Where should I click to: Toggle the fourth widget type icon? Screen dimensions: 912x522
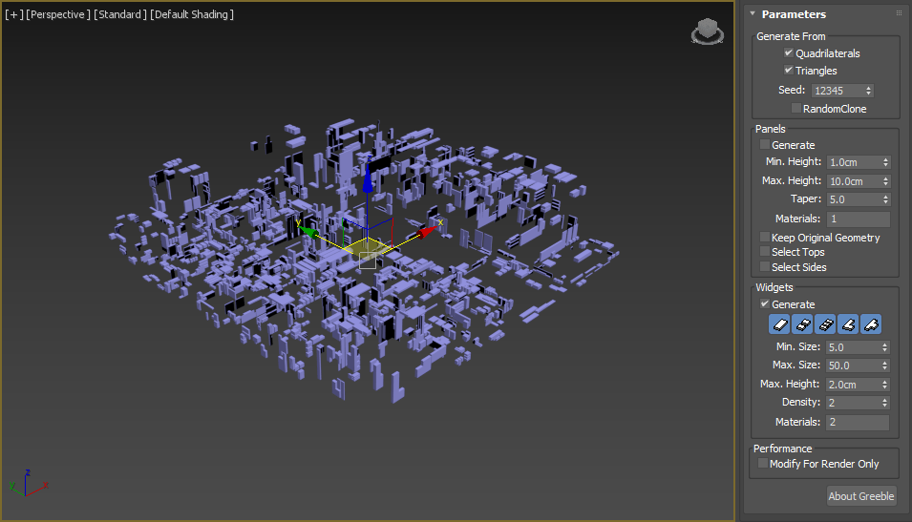tap(847, 324)
